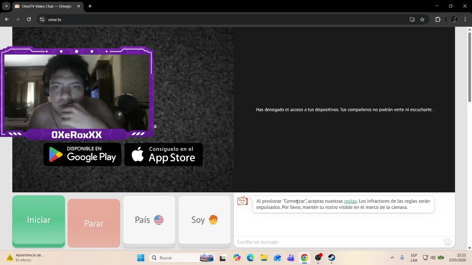Install app icon in address bar
This screenshot has height=265, width=472.
(x=412, y=20)
